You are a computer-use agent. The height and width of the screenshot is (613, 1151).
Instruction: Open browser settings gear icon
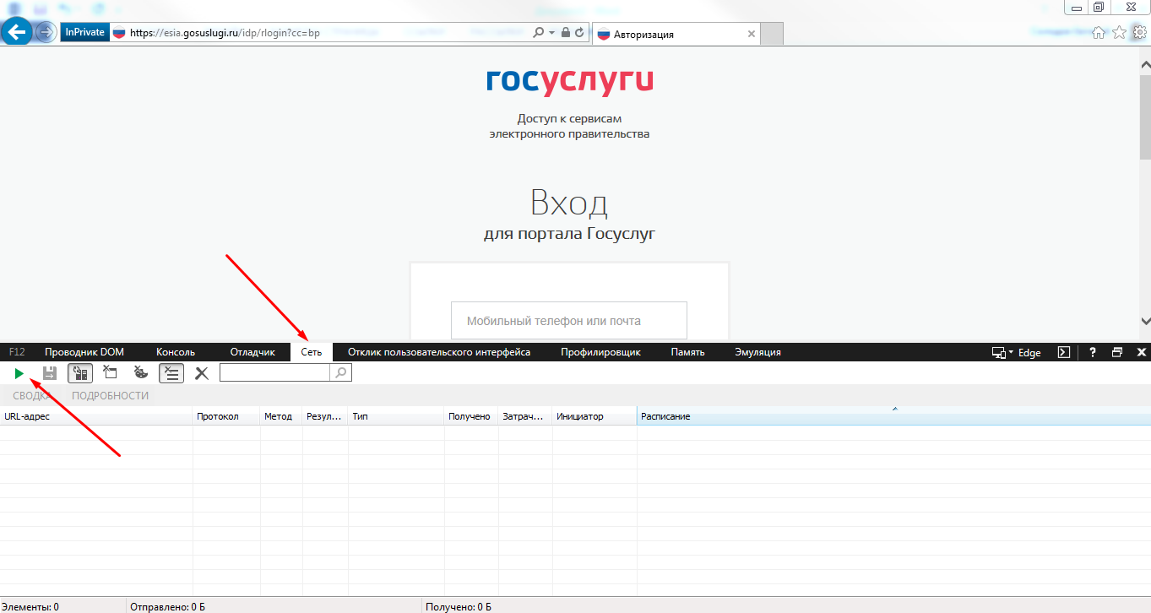[1139, 32]
